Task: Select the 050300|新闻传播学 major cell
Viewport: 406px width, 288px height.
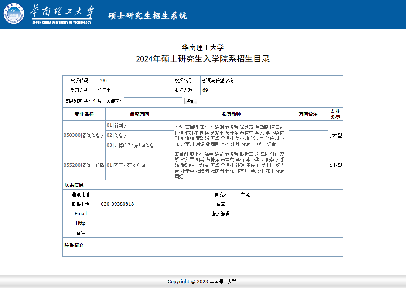Action: 84,135
